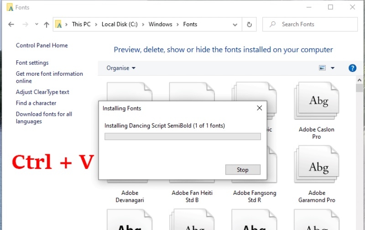Click the font install progress bar
Image resolution: width=365 pixels, height=230 pixels.
[x=182, y=136]
